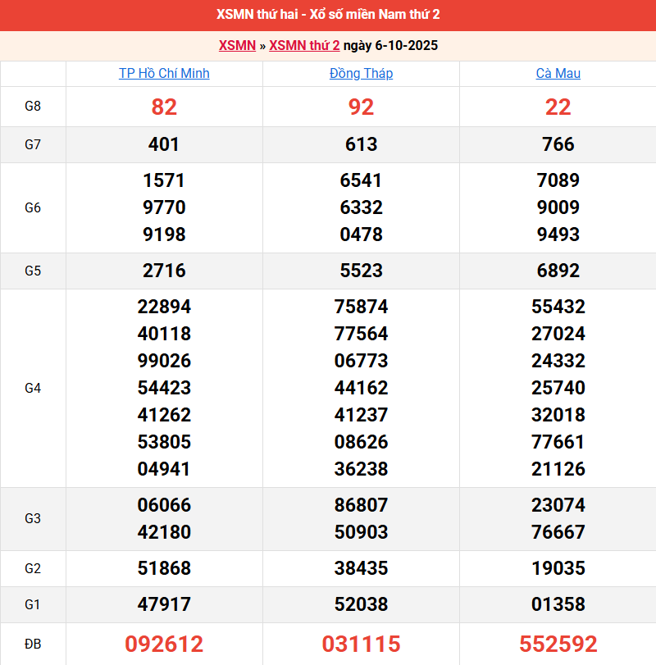Screen dimensions: 656x665
Task: Select the G7 row label
Action: pyautogui.click(x=33, y=144)
